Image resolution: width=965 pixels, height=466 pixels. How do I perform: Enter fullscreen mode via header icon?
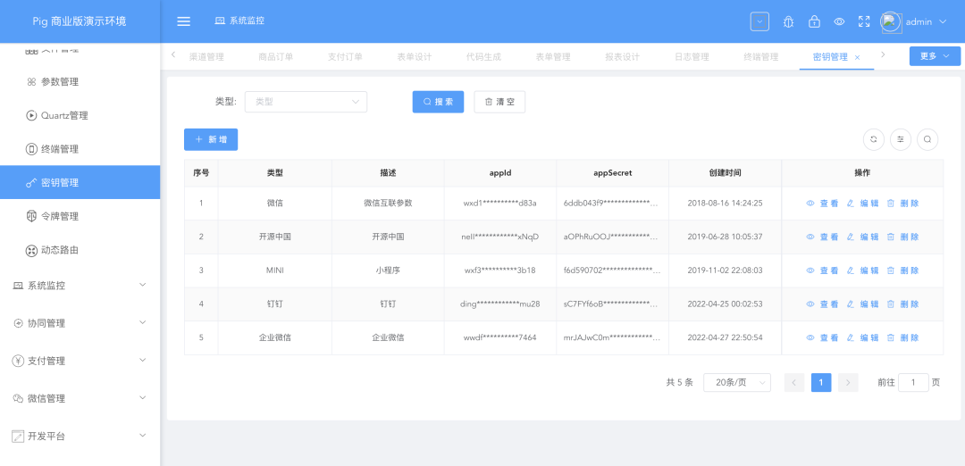coord(864,21)
